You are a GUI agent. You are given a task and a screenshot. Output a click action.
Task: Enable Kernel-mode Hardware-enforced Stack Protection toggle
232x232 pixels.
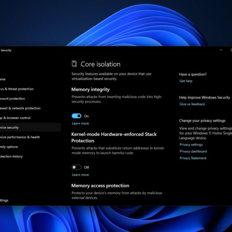pos(77,167)
